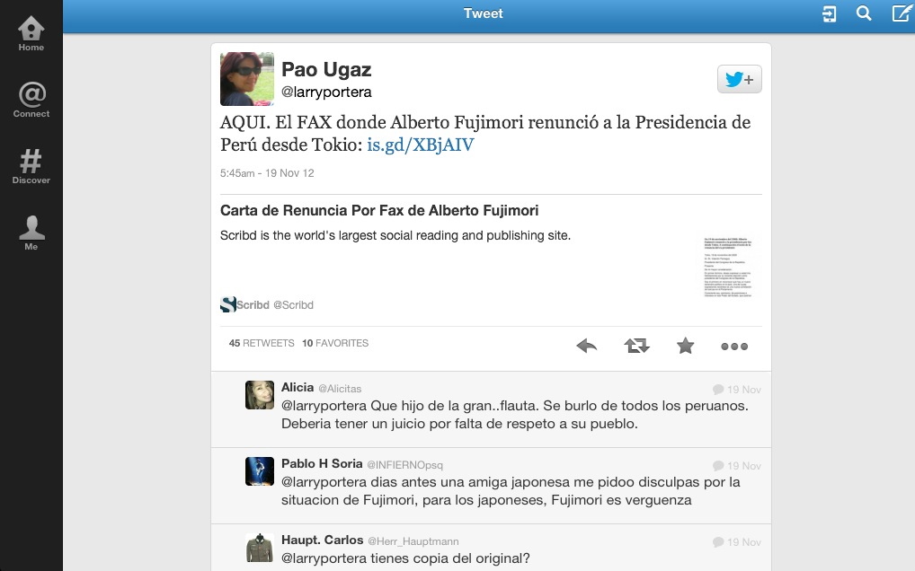915x571 pixels.
Task: Open the Home tab in sidebar
Action: 31,34
